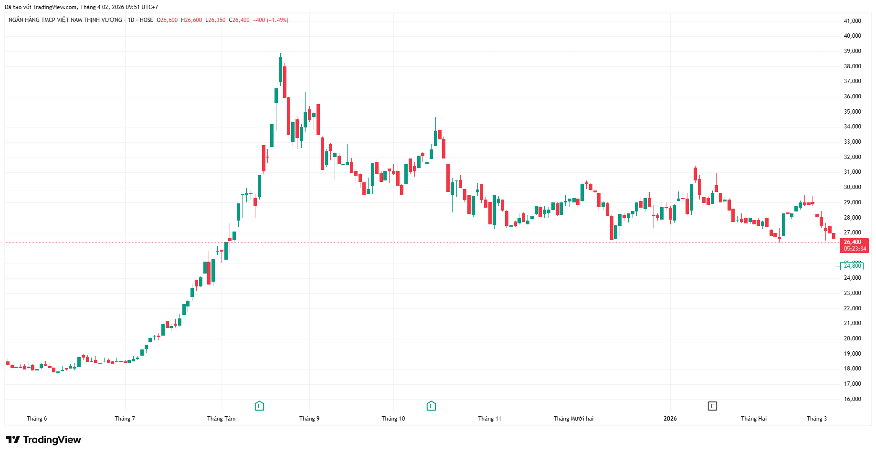Viewport: 876px width, 454px height.
Task: Click the green 24,800 price label
Action: pos(852,266)
